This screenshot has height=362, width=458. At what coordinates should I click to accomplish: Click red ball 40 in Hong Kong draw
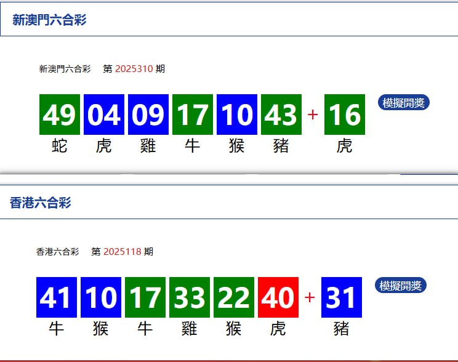pyautogui.click(x=278, y=297)
